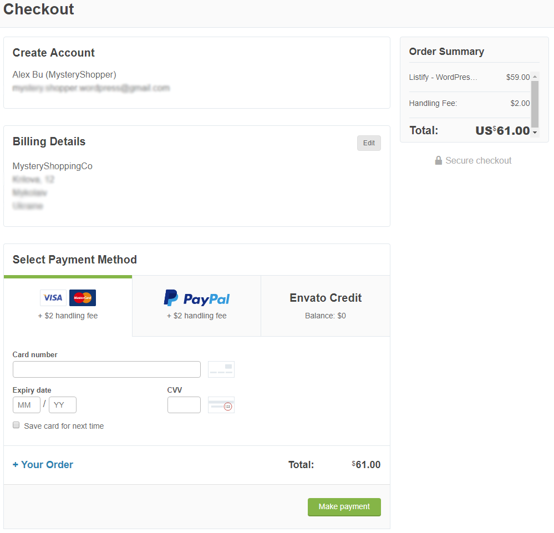Click the Listify - WordPress order item
The image size is (554, 533).
(x=443, y=78)
